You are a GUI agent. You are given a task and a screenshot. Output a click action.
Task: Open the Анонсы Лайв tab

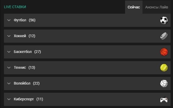157,7
